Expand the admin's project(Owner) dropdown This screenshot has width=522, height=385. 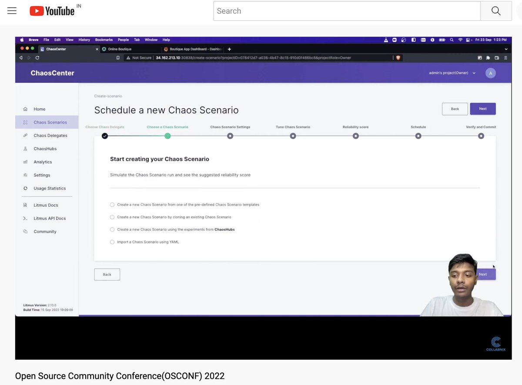point(452,73)
